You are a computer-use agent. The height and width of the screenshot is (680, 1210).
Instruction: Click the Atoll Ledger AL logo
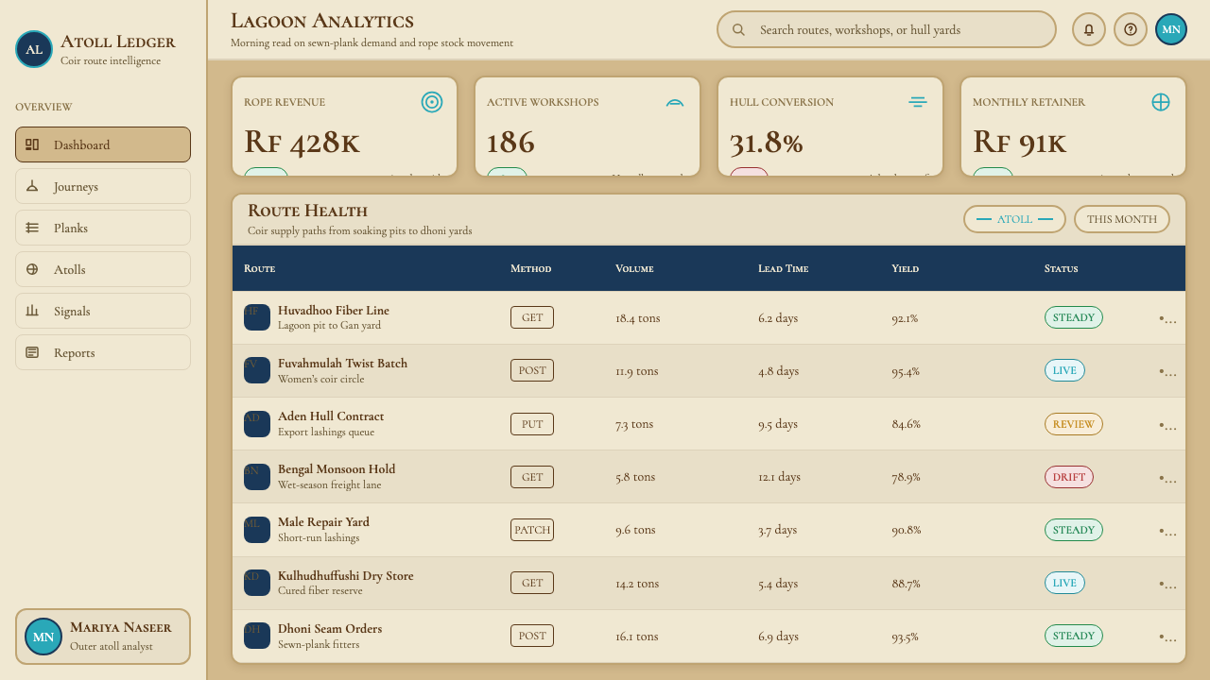click(34, 49)
